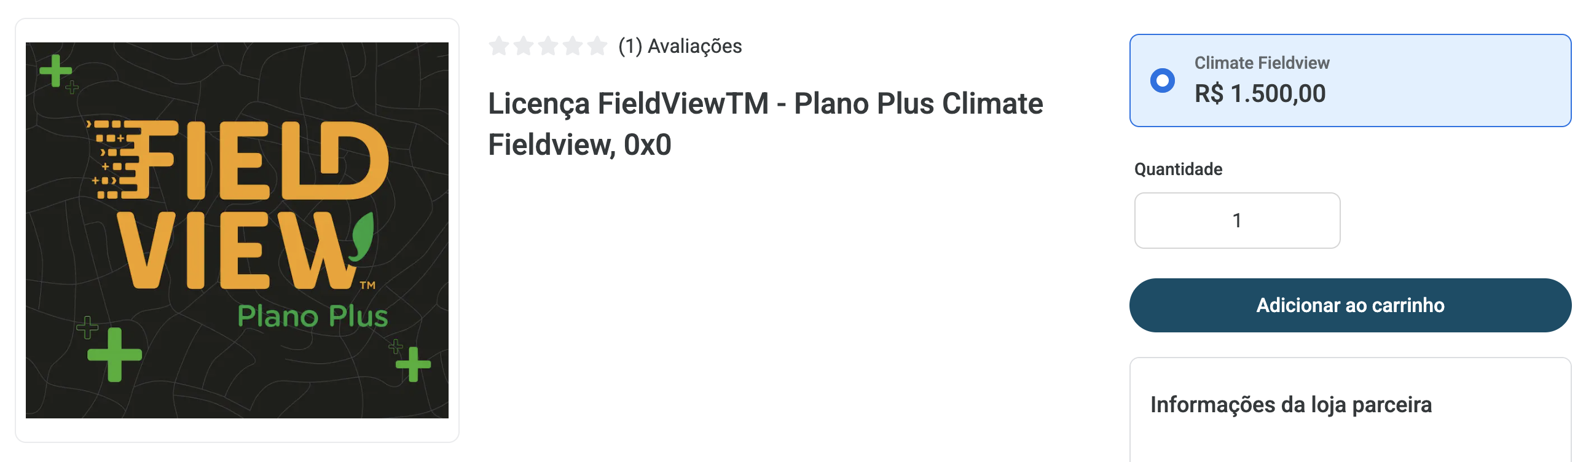Click the fourth rating star
Viewport: 1594px width, 462px height.
573,45
